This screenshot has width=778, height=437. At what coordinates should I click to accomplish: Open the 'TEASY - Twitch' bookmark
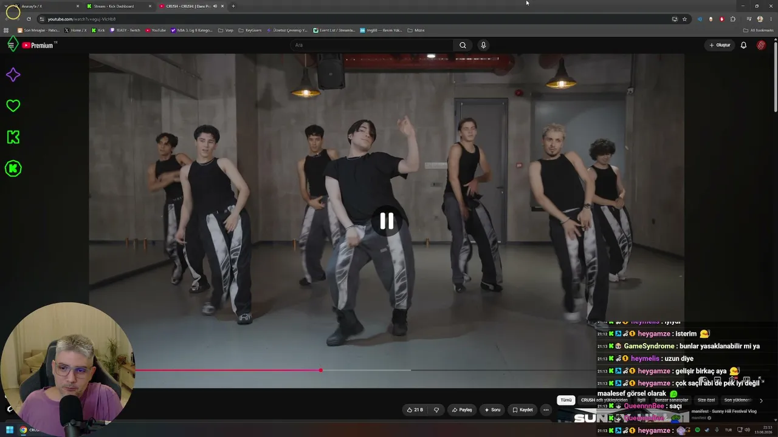click(x=125, y=30)
